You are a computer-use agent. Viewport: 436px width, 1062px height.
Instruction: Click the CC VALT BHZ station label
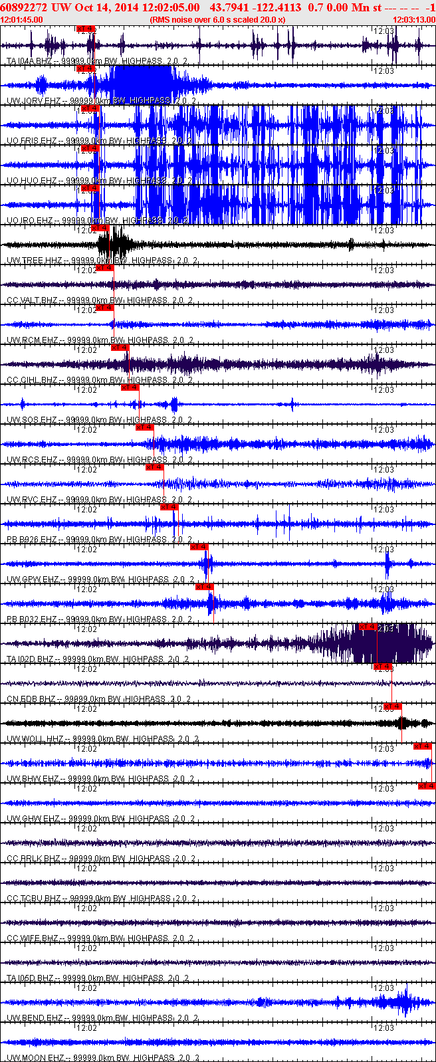coord(100,300)
